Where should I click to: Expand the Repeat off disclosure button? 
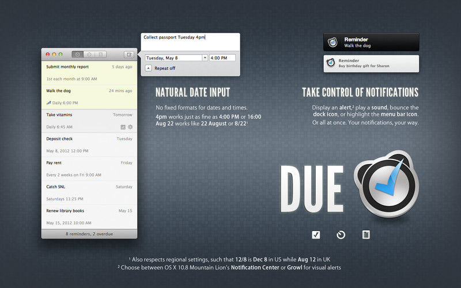[149, 68]
